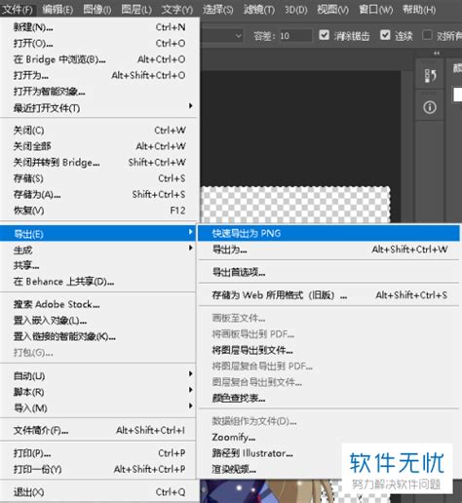Choose 颜色查找表 export entry
The width and height of the screenshot is (462, 503).
click(x=328, y=398)
